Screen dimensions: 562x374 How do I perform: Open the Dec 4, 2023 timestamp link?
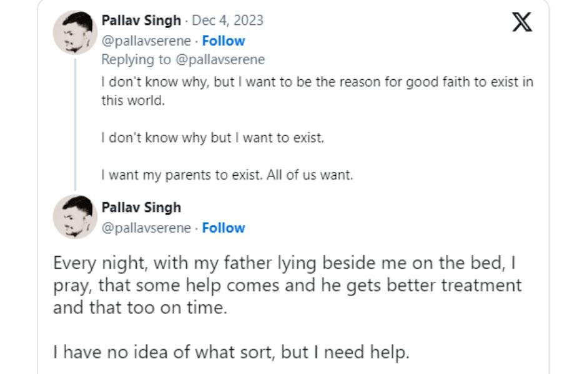[227, 20]
